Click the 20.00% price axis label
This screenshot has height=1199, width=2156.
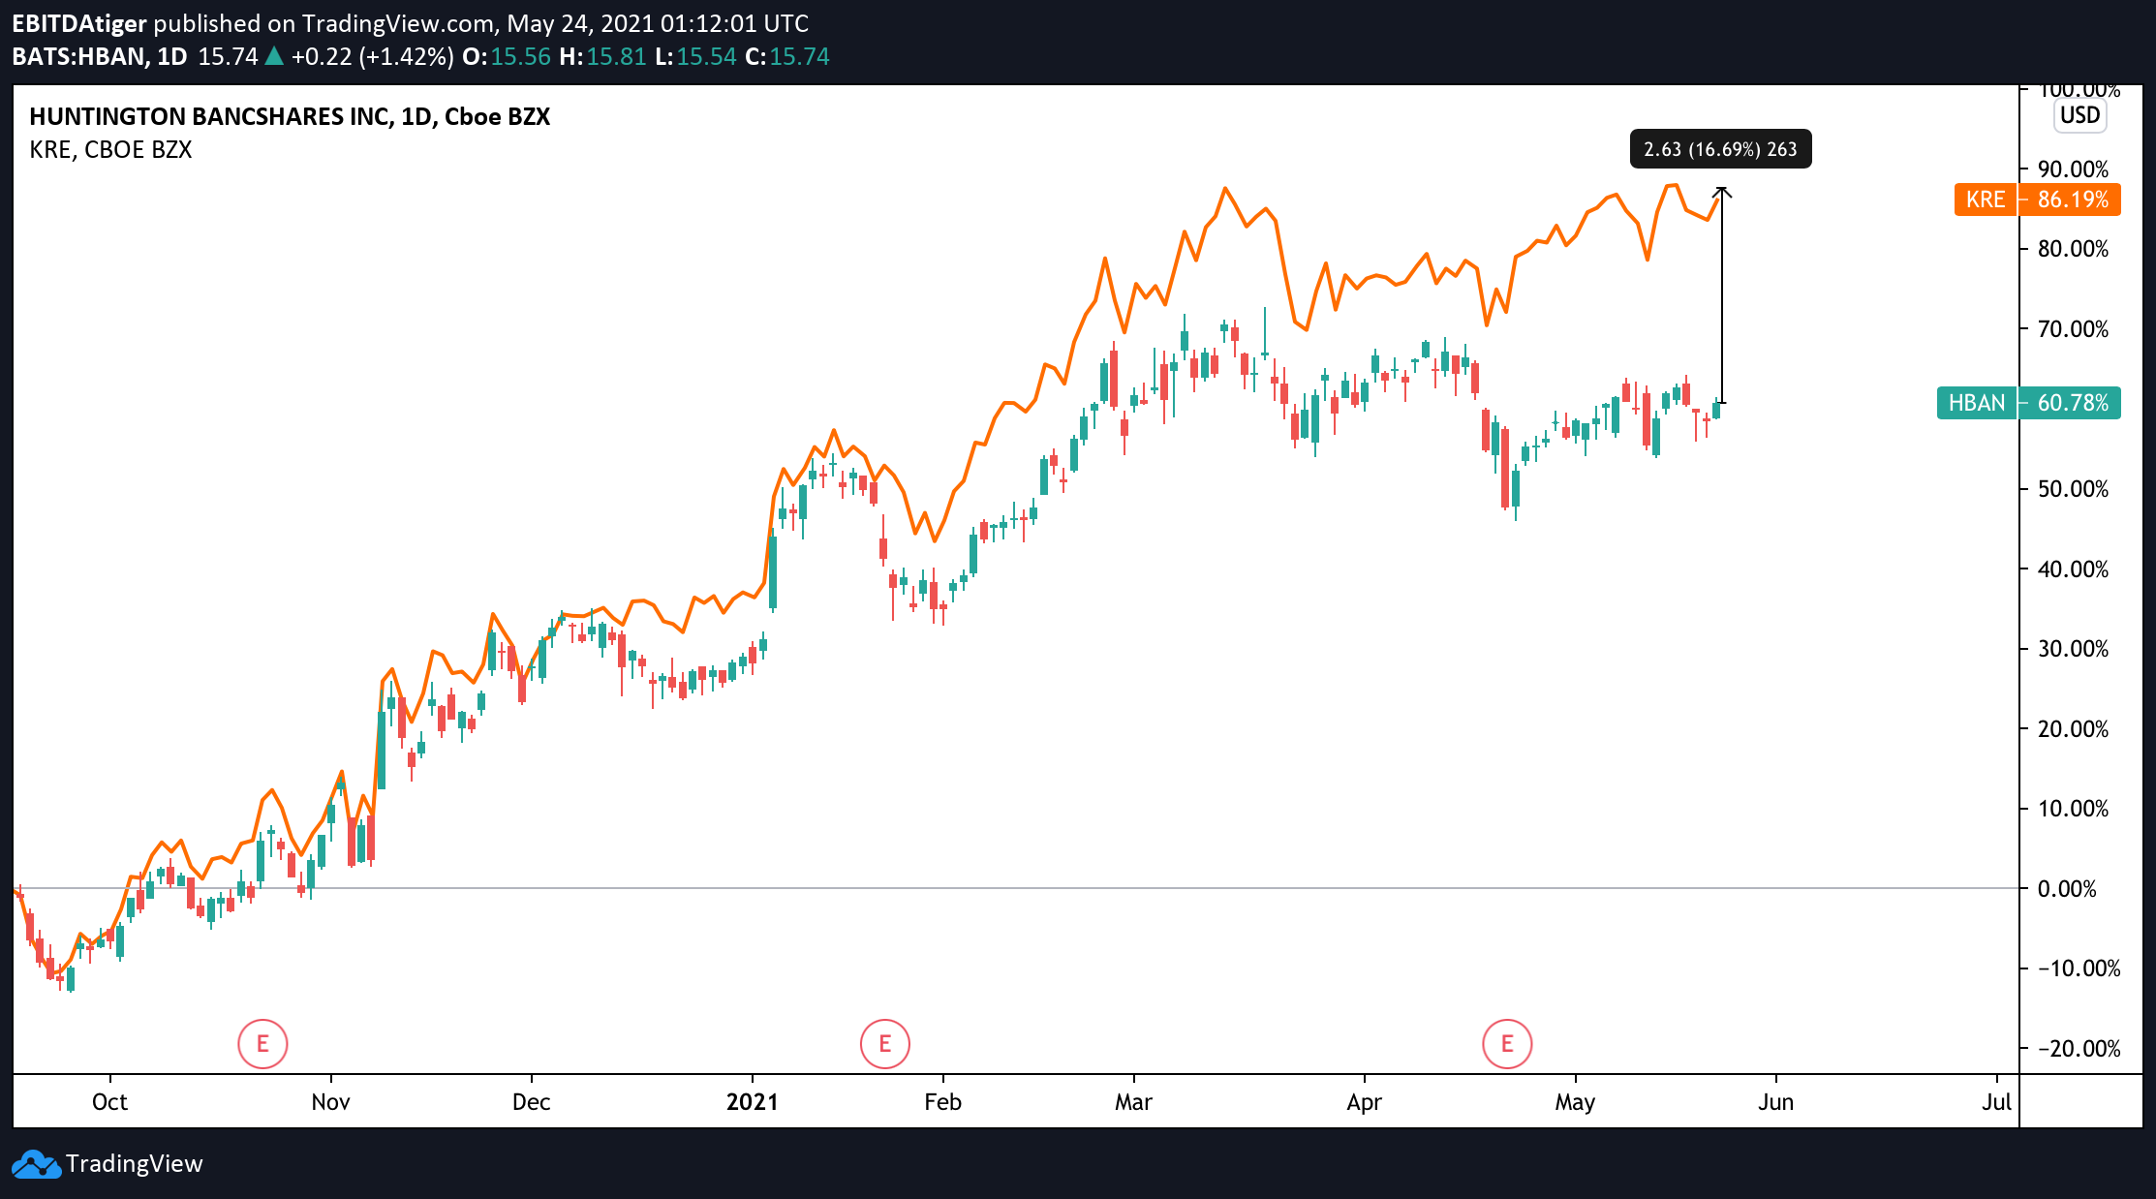click(2073, 729)
